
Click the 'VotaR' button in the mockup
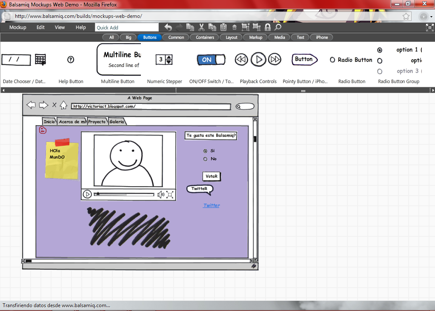(212, 176)
